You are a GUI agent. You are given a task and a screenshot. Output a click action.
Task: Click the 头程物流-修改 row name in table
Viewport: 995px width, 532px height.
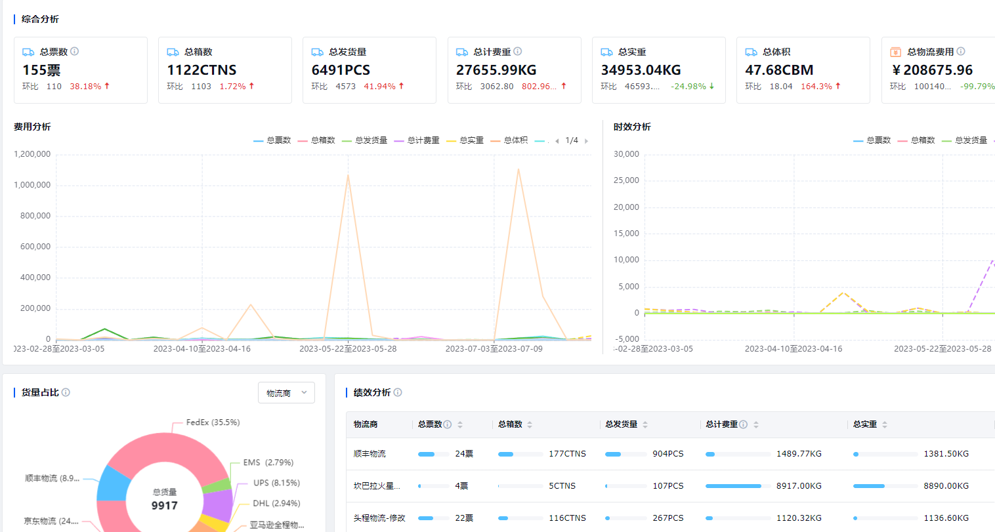coord(379,518)
